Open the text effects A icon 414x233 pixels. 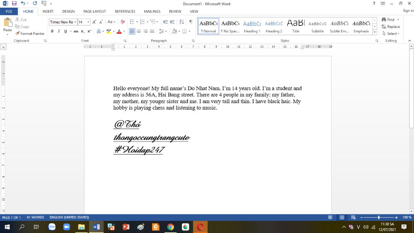99,31
